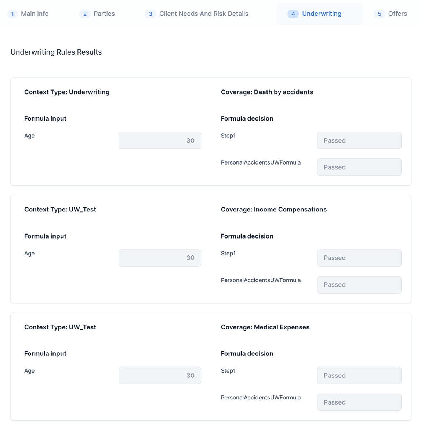This screenshot has height=424, width=421.
Task: Select the Underwriting tab label
Action: point(322,14)
